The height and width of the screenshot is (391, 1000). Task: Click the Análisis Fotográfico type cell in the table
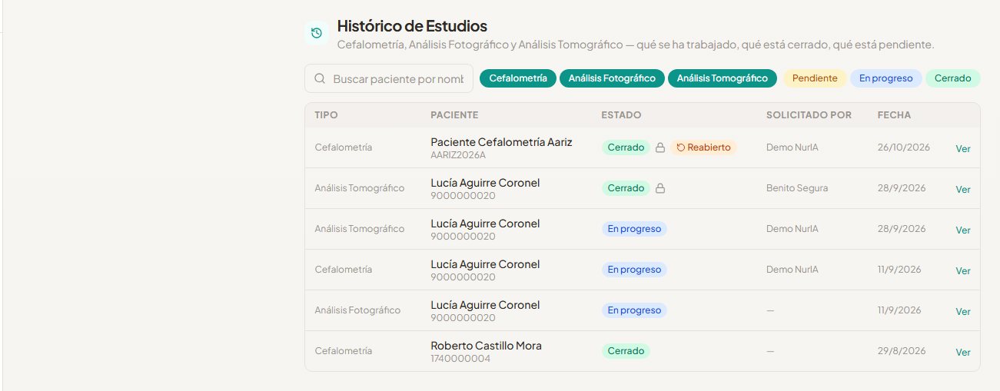tap(357, 310)
